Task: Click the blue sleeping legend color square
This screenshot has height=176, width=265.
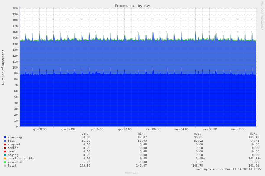Action: (x=5, y=137)
